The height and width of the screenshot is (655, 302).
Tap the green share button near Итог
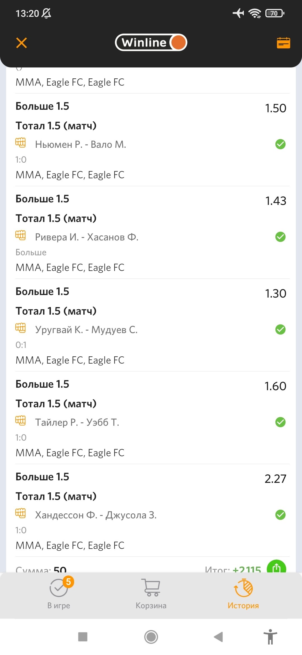tap(276, 567)
